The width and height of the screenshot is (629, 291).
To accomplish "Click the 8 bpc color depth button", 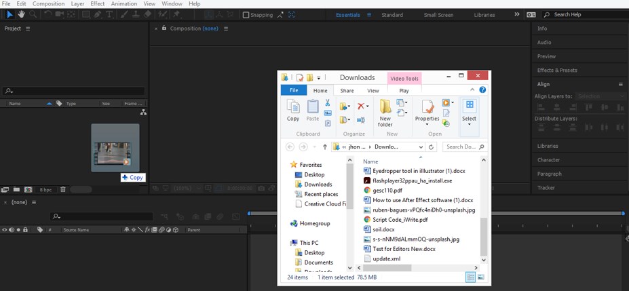I will click(x=45, y=189).
